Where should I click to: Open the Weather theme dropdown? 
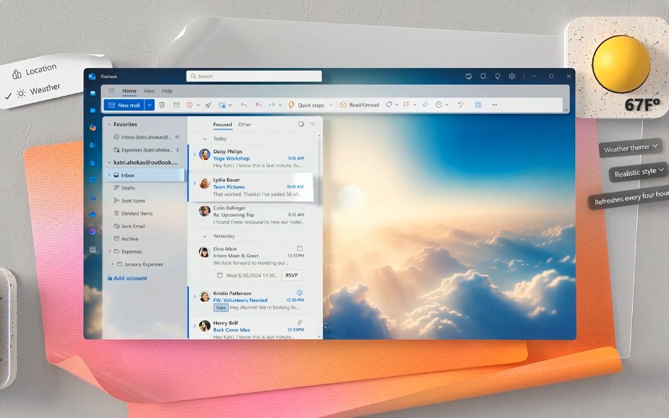click(631, 148)
